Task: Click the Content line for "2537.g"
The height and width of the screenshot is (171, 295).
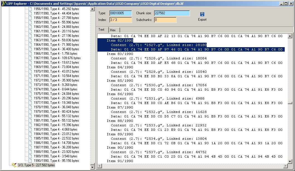Action: point(159,152)
